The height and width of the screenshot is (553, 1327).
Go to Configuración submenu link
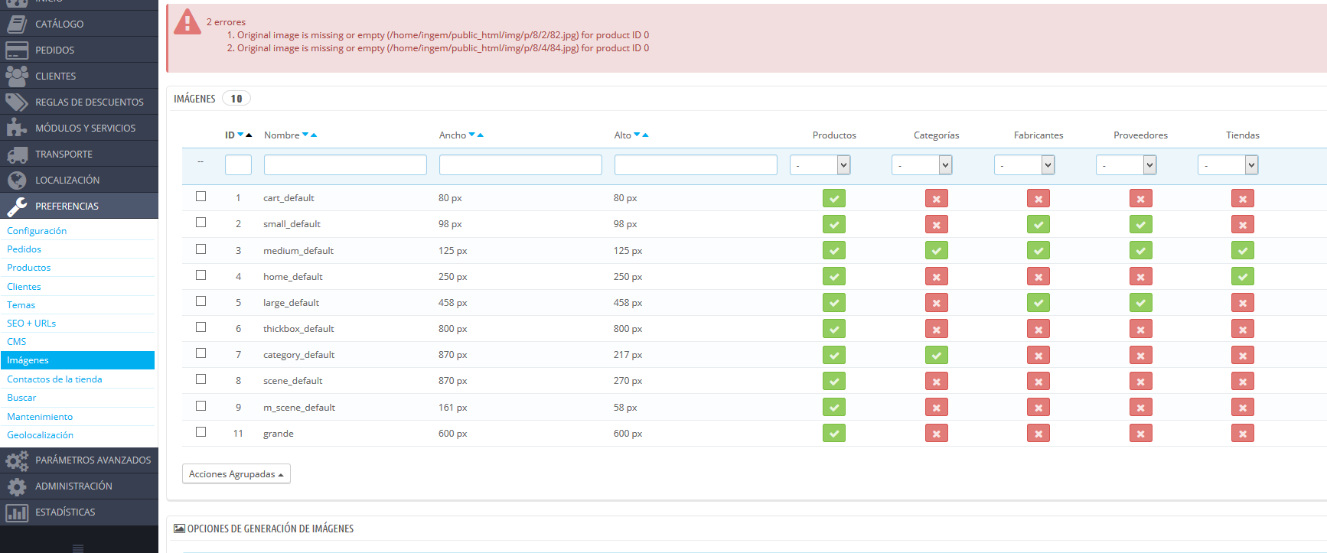point(37,231)
